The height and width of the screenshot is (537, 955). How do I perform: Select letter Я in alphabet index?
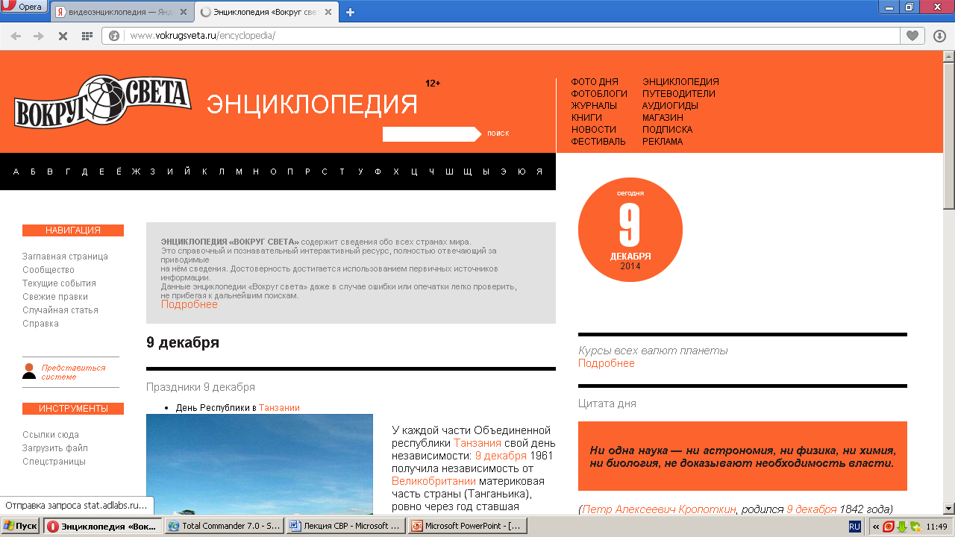click(x=539, y=172)
